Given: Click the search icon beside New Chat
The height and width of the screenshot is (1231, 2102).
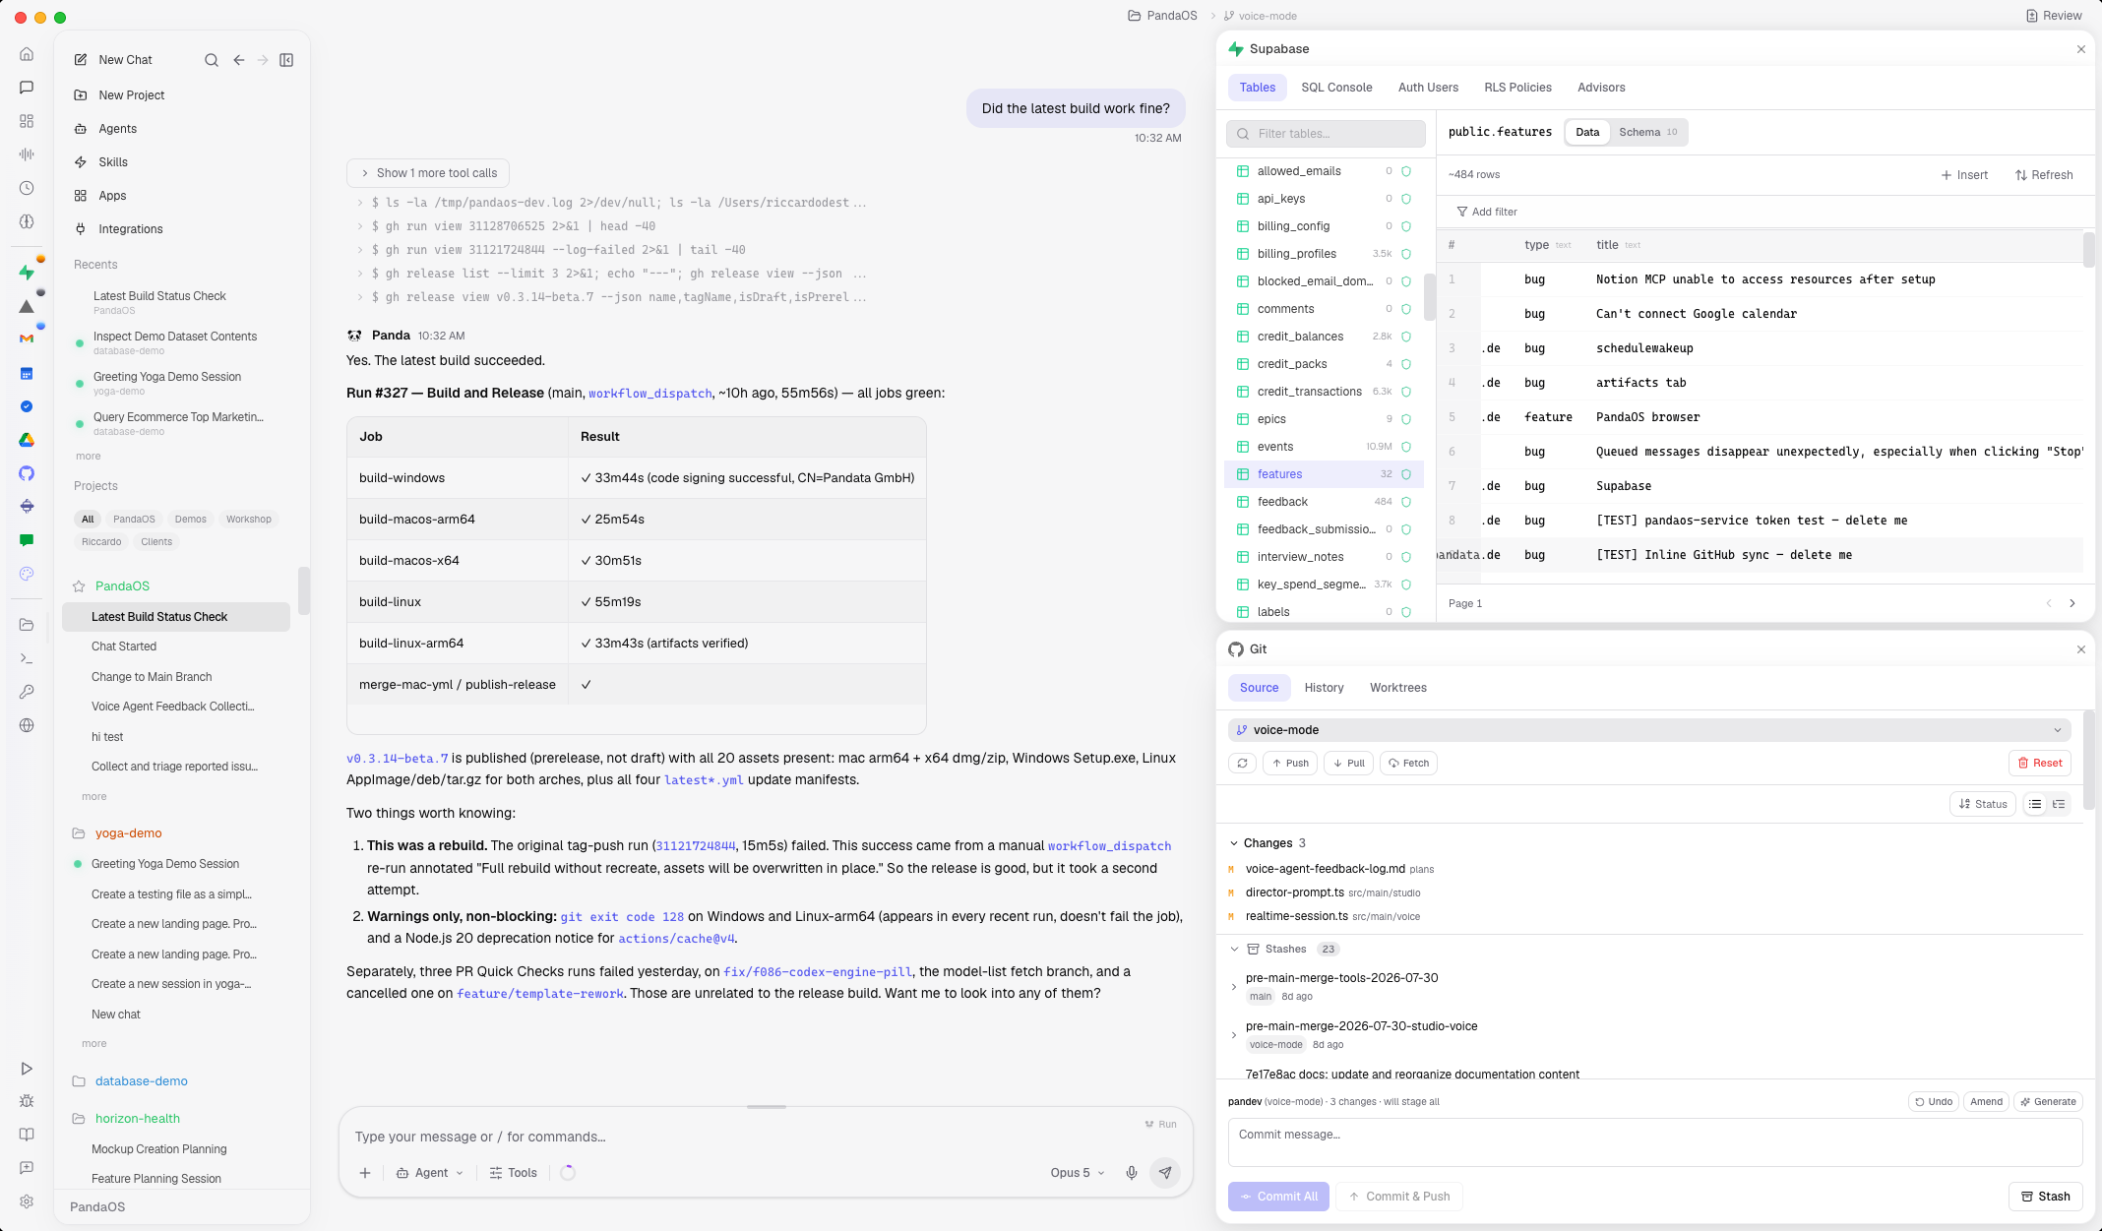Looking at the screenshot, I should pos(212,60).
